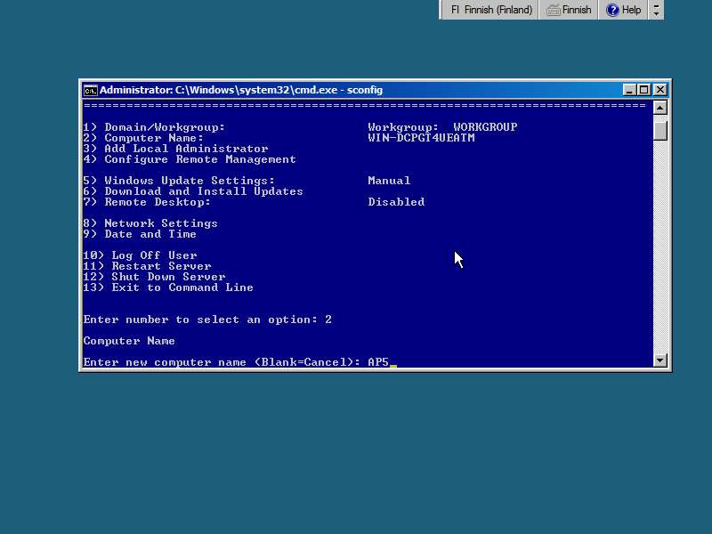The height and width of the screenshot is (534, 712).
Task: Click the 'Configure Remote Management' option text
Action: coord(199,159)
